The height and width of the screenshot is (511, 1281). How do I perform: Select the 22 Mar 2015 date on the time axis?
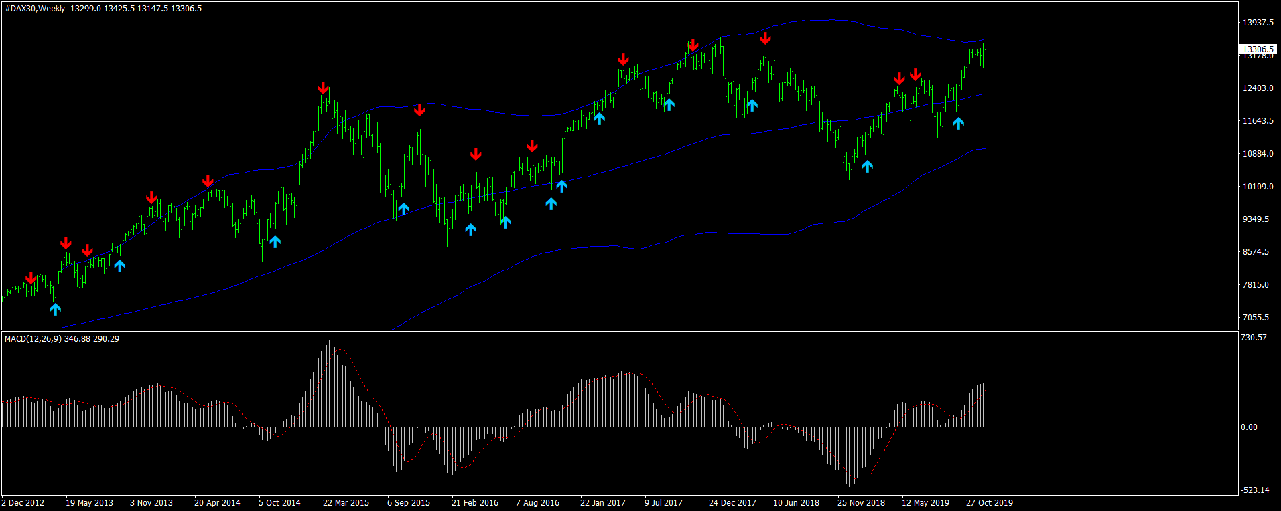(346, 502)
